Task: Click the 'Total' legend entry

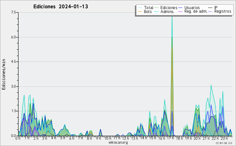Action: tap(149, 7)
